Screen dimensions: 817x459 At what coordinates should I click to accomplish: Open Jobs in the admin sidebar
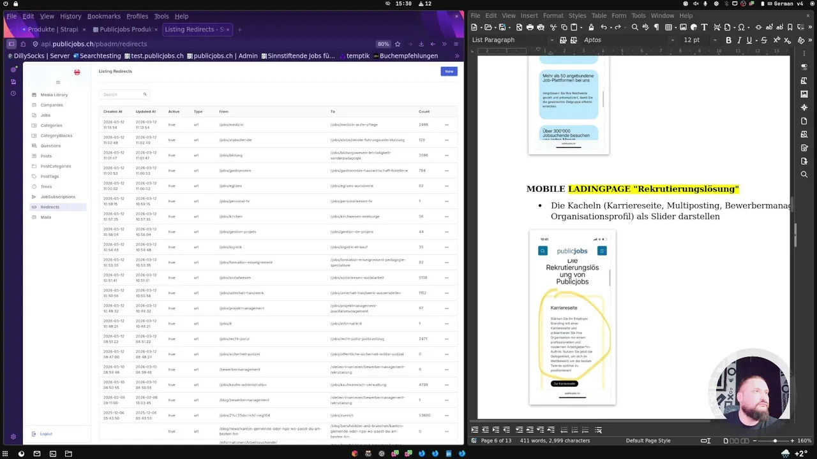[x=45, y=115]
